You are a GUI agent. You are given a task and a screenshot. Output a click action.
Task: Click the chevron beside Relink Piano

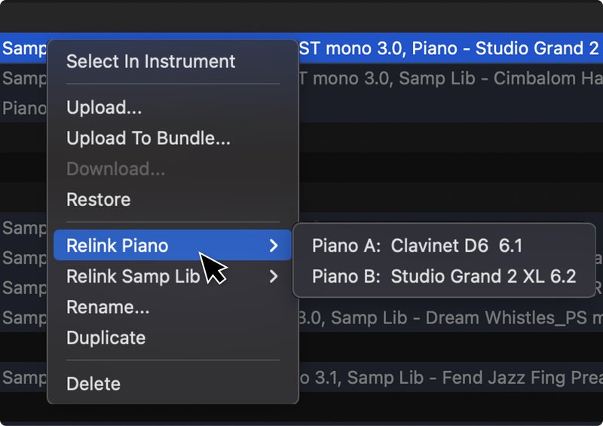click(274, 246)
